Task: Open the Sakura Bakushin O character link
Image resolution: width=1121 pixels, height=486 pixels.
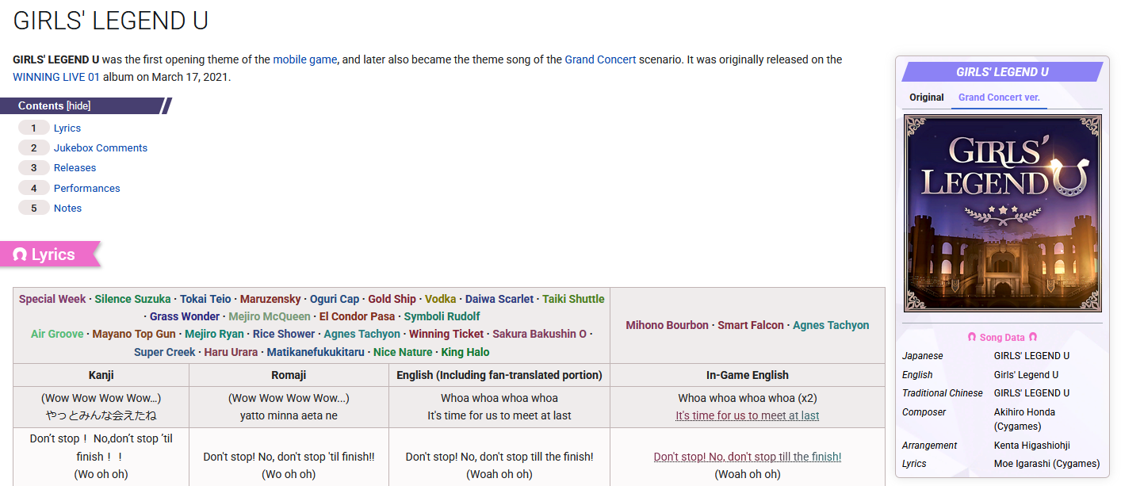Action: 540,334
